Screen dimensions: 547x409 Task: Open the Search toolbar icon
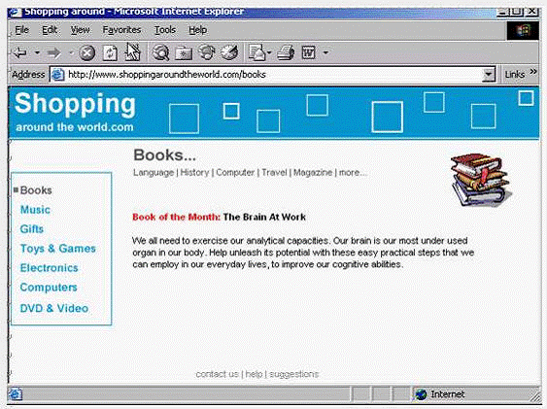coord(161,53)
